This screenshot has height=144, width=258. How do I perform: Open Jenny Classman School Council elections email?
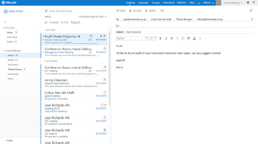point(74,83)
